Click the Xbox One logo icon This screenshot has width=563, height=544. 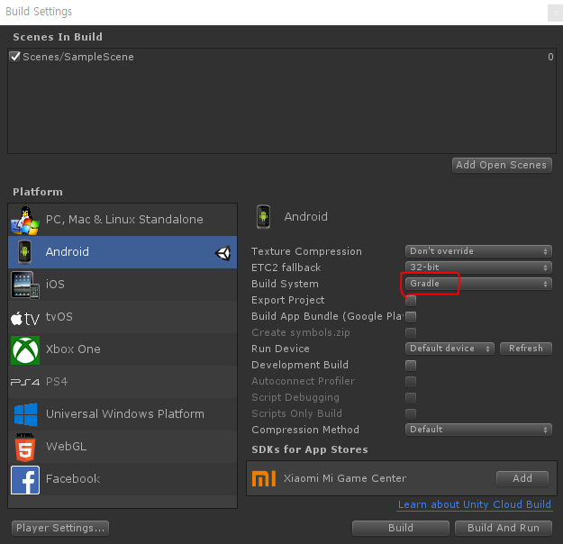pyautogui.click(x=25, y=349)
